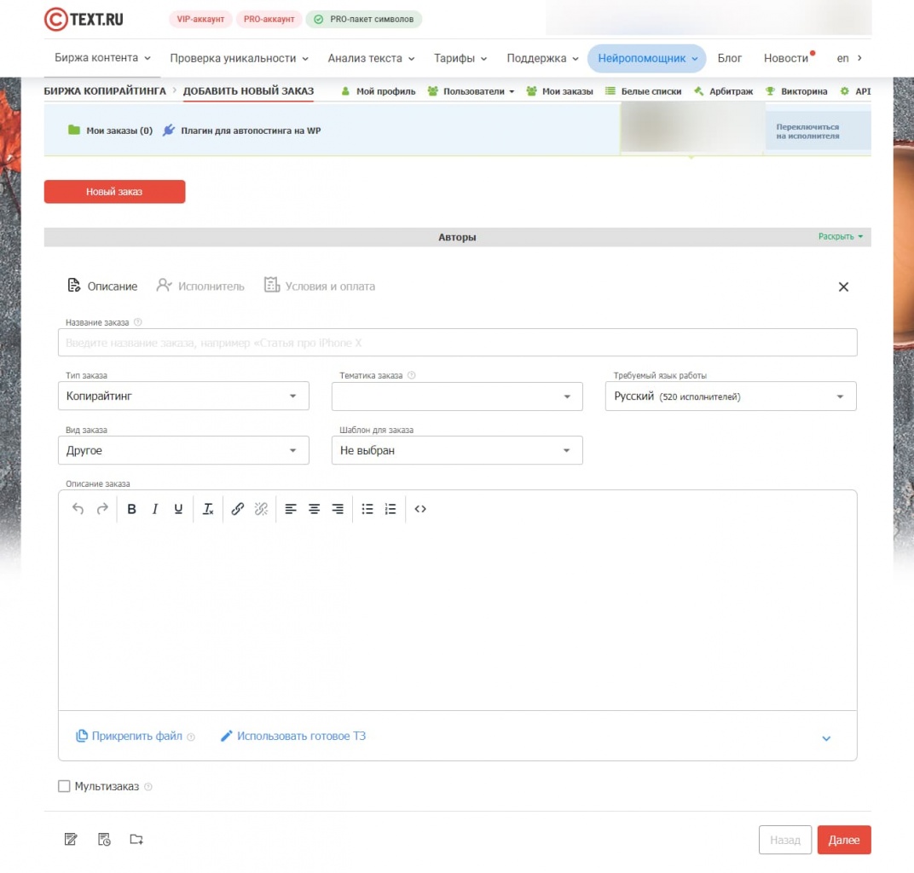Click the scheduled document icon at bottom
Screen dimensions: 914x873
point(104,839)
